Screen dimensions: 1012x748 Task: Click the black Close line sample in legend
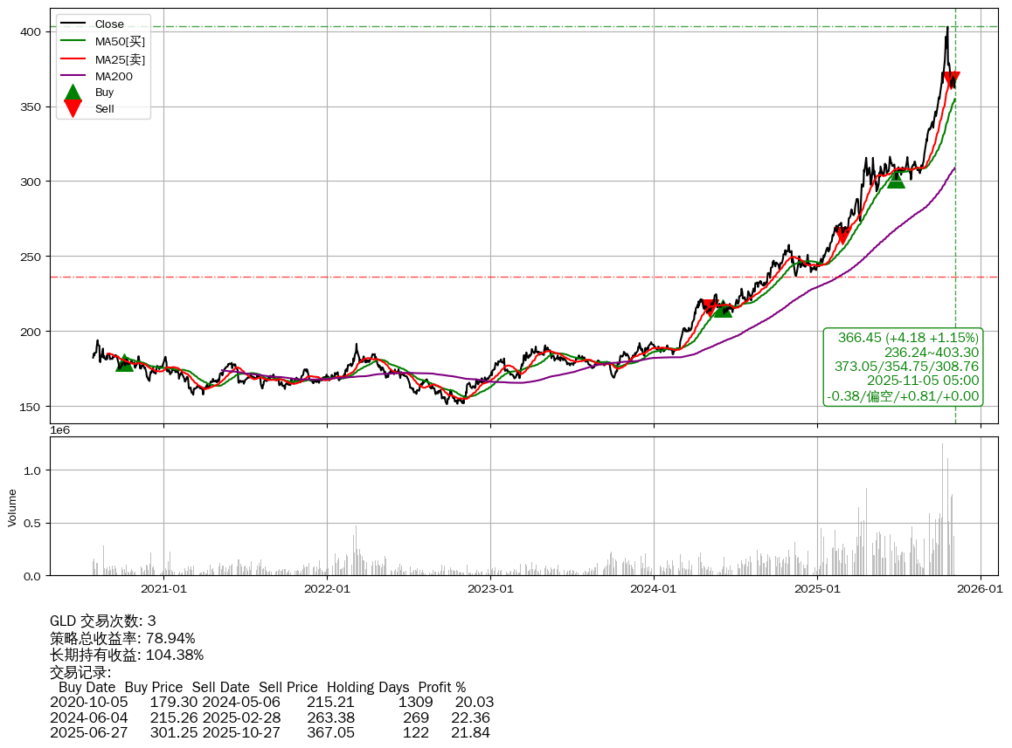pos(73,24)
